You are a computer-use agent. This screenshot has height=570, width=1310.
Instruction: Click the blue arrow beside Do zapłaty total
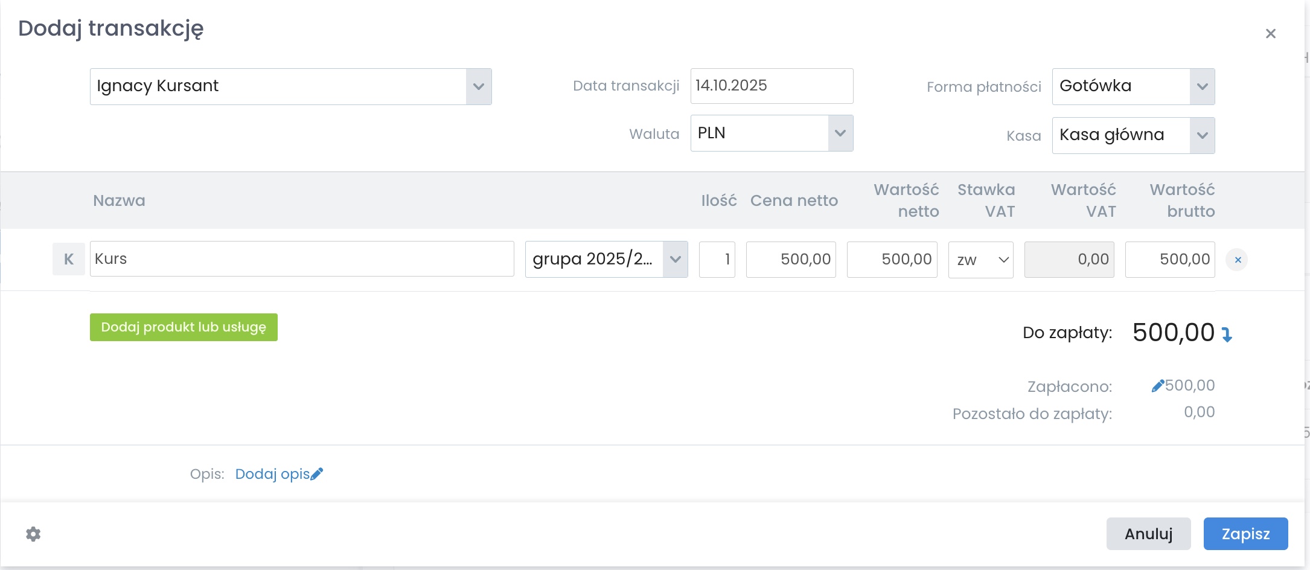coord(1227,334)
